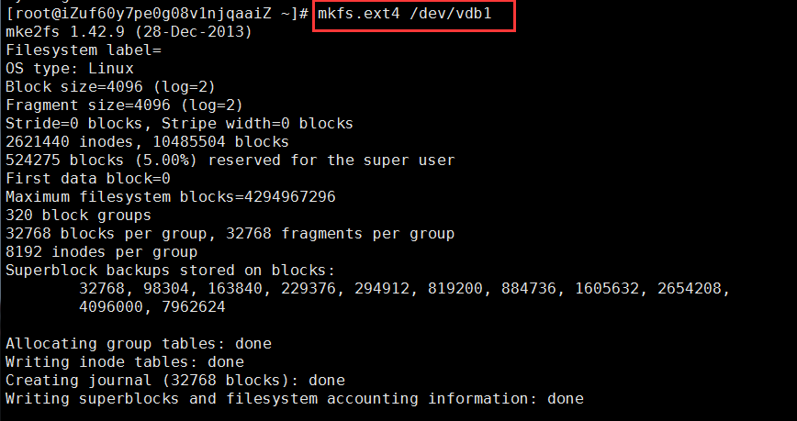Image resolution: width=797 pixels, height=421 pixels.
Task: Click the Writing inode tables: done line
Action: coord(124,362)
